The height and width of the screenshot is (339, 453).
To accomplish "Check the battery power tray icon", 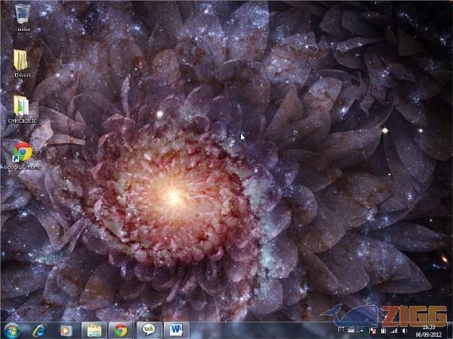I will [384, 331].
